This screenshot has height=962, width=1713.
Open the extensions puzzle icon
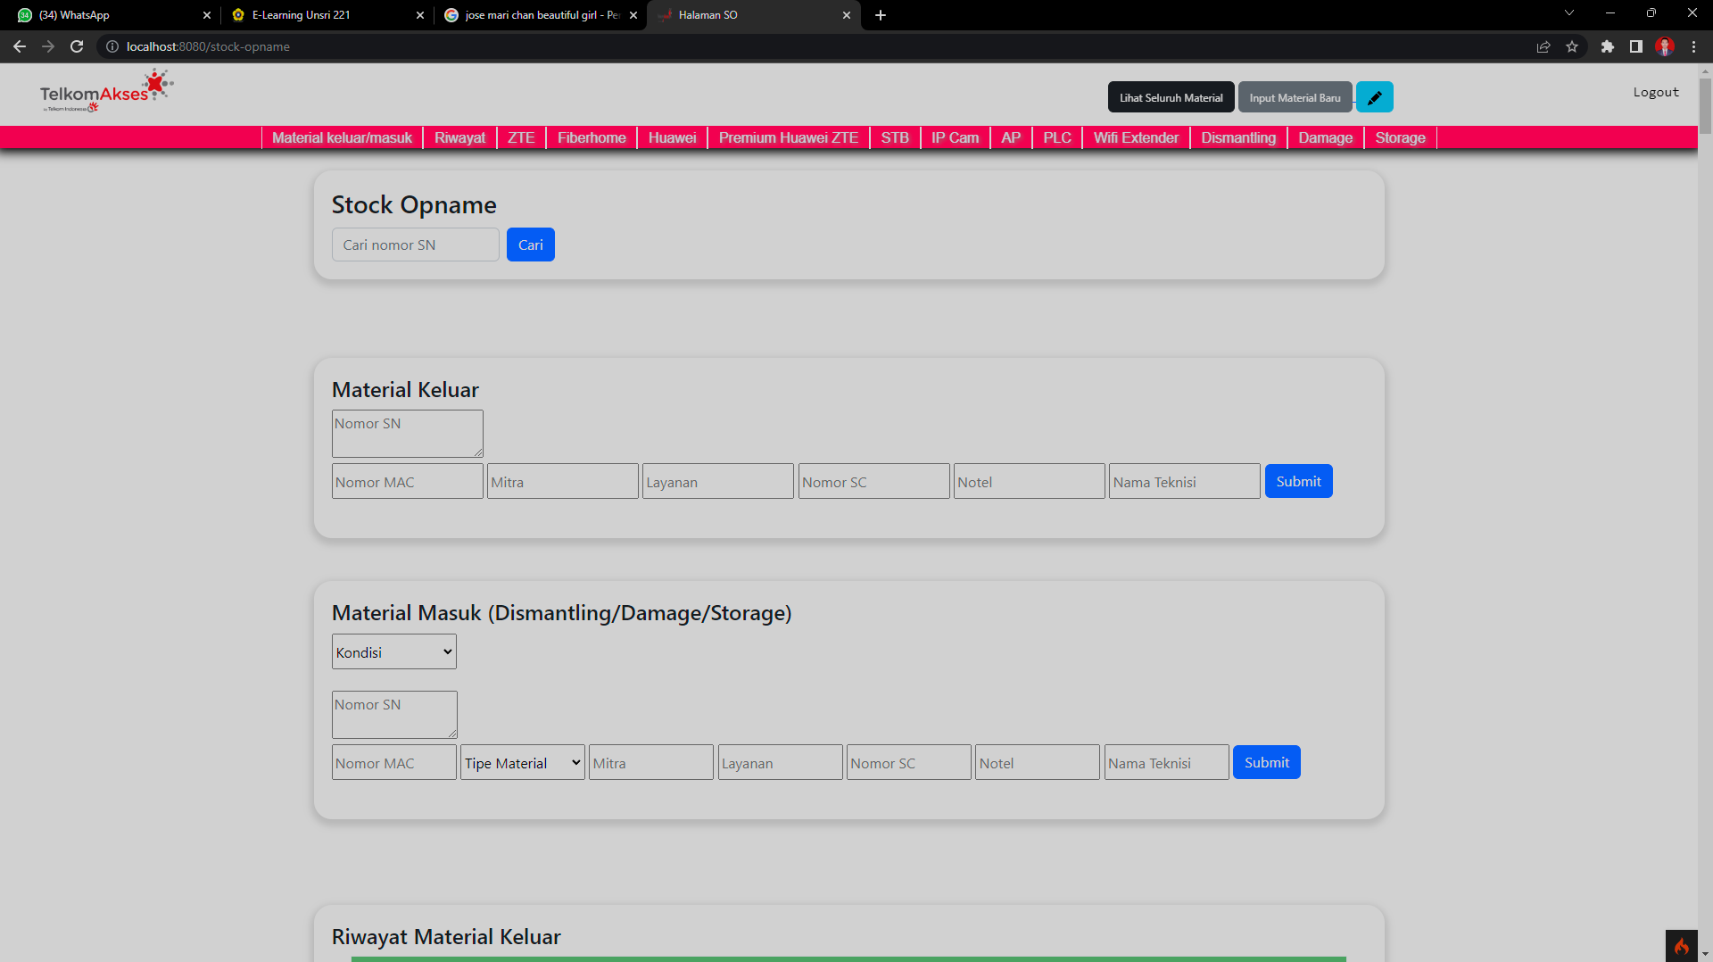[x=1608, y=46]
